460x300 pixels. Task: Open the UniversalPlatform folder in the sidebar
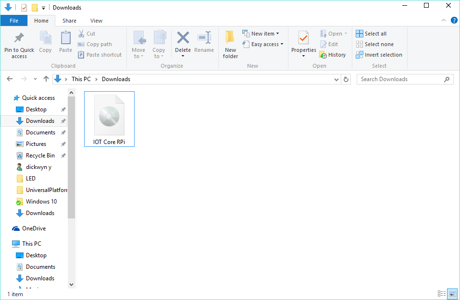pyautogui.click(x=46, y=190)
